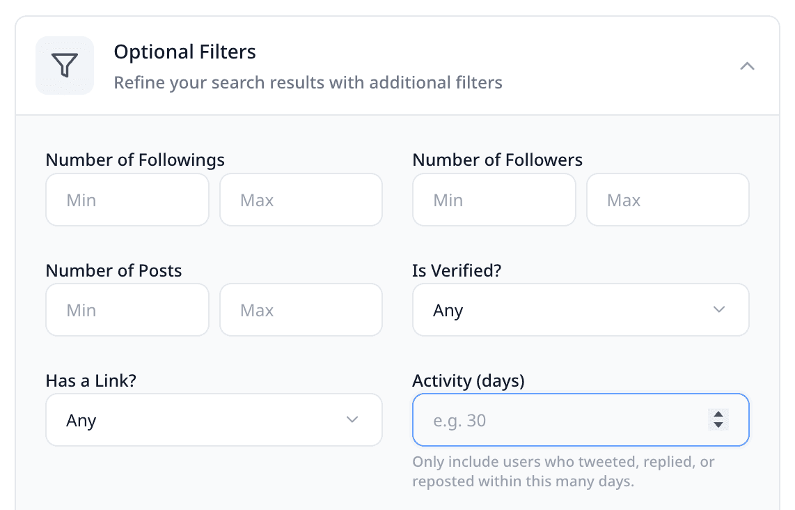
Task: Focus the Number of Followers Max field
Action: coord(668,200)
